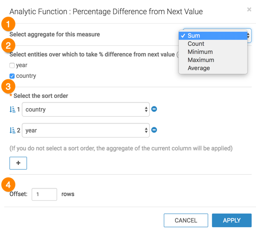Uncheck the country entity checkbox

(x=12, y=76)
